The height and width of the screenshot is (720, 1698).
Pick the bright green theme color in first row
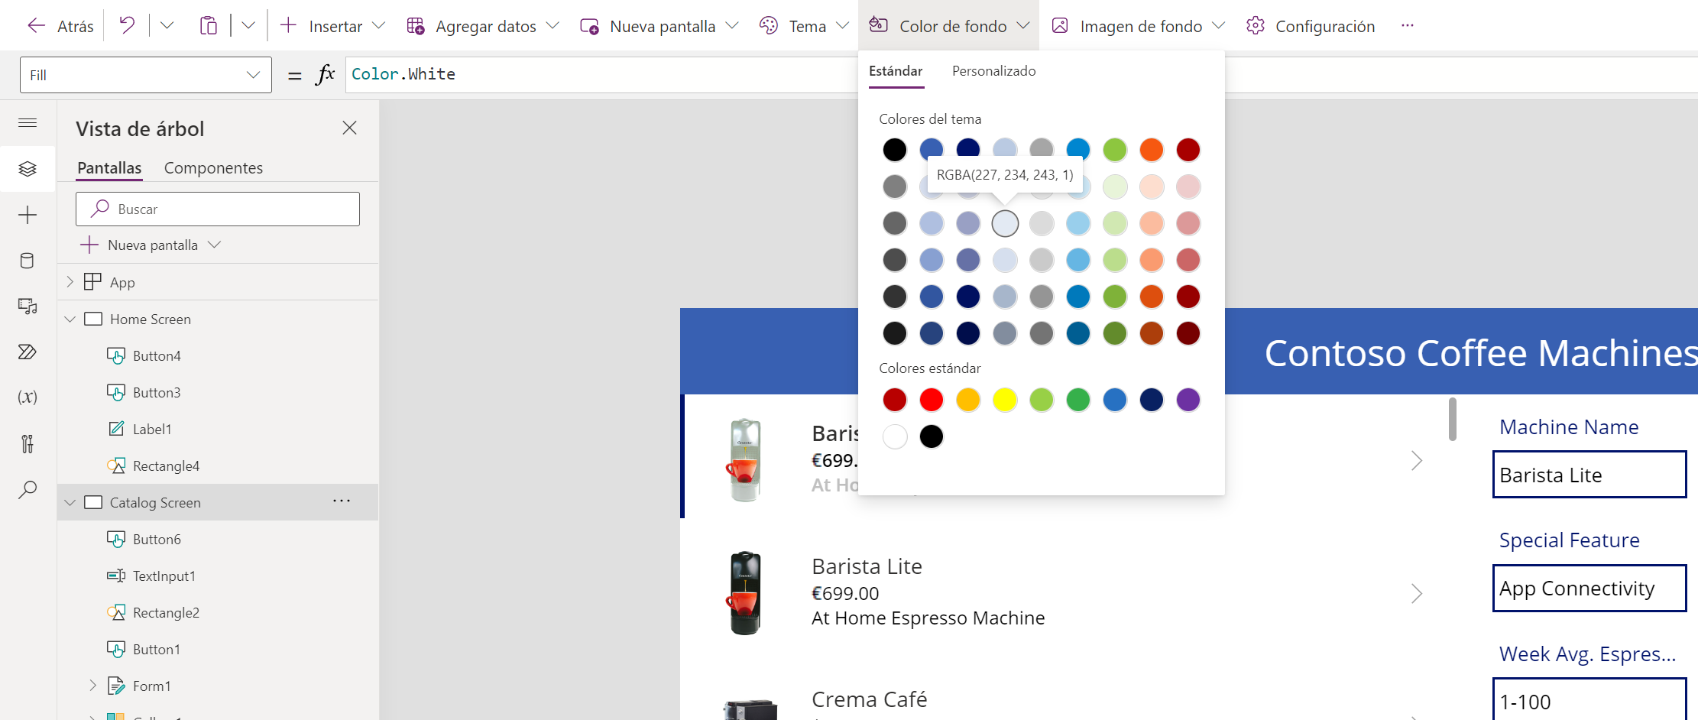point(1114,150)
